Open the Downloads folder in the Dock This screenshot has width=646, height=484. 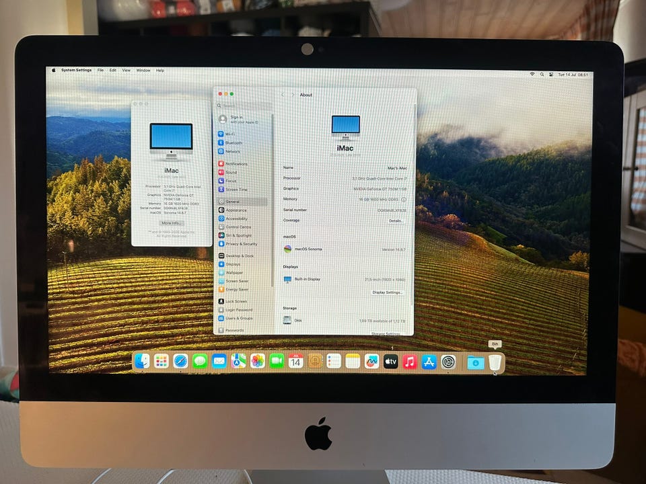pos(476,362)
